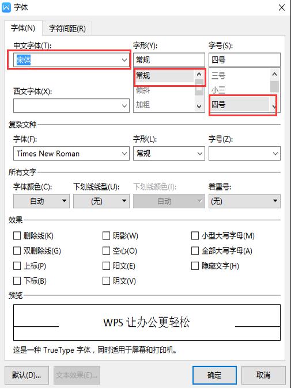The width and height of the screenshot is (291, 389).
Task: Toggle the 下标(B) checkbox
Action: coord(17,281)
